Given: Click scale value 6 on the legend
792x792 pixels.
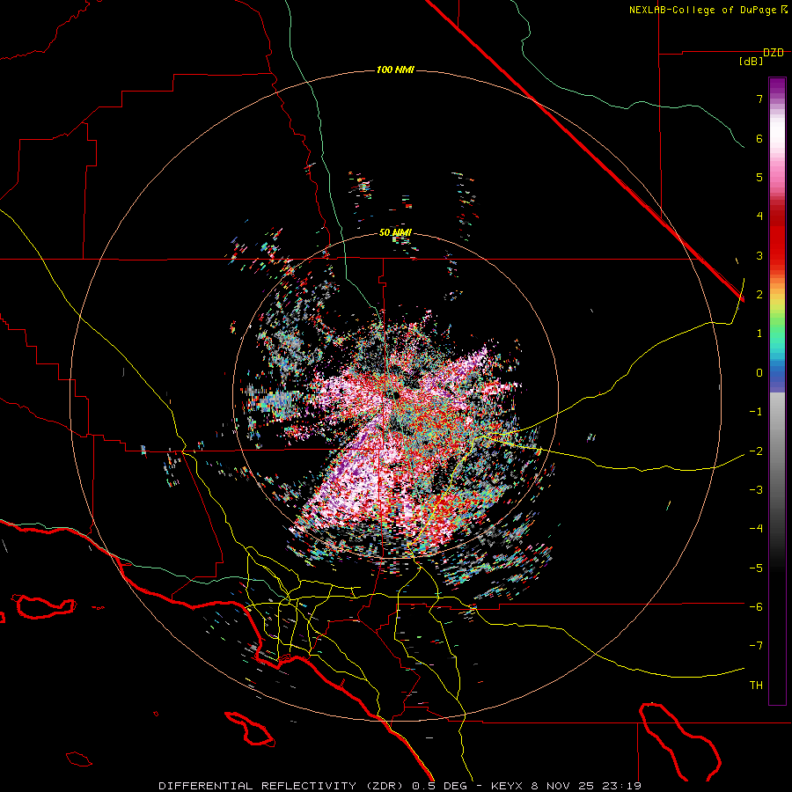Looking at the screenshot, I should [x=759, y=138].
